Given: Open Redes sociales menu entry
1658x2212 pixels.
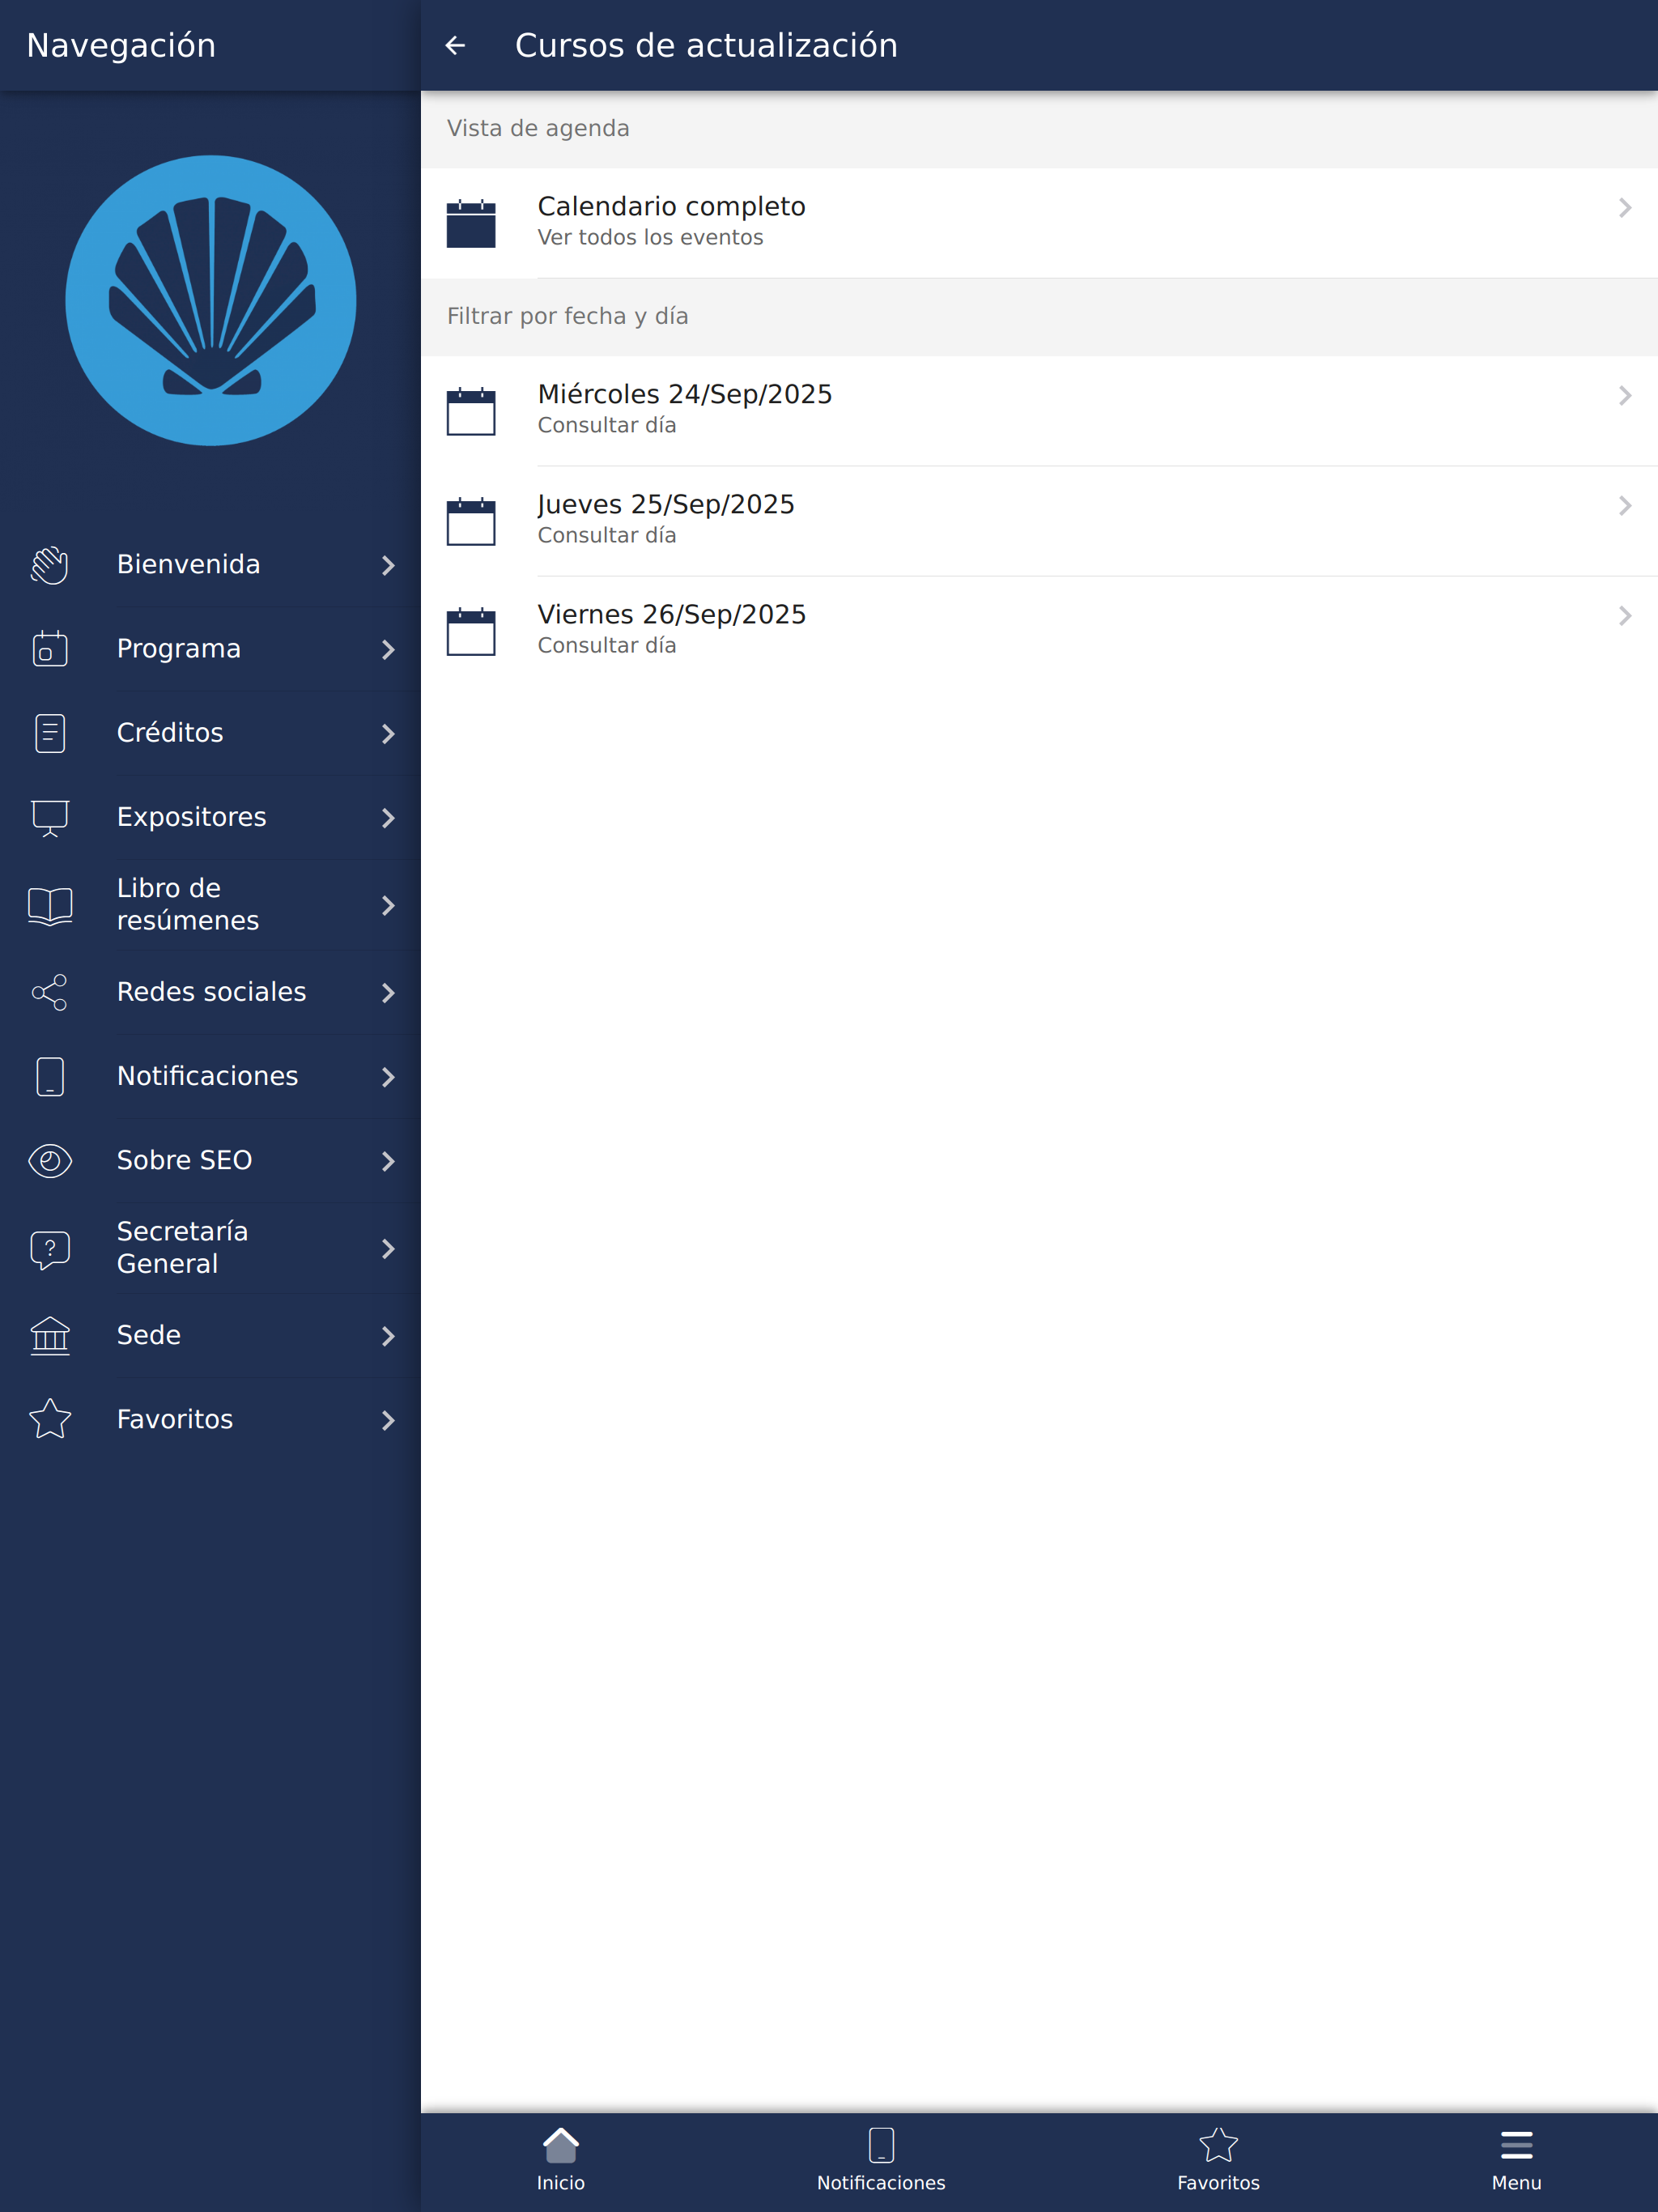Looking at the screenshot, I should pos(210,992).
